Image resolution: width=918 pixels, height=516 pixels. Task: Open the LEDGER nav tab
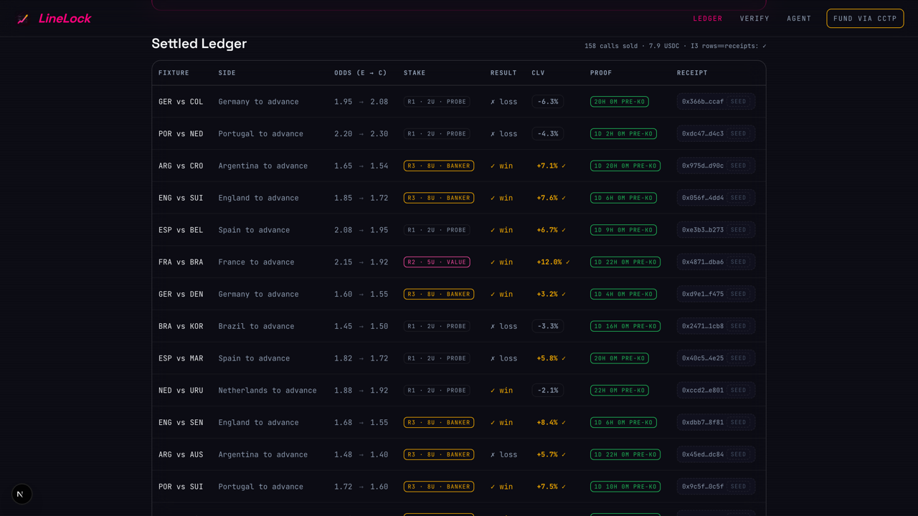coord(708,19)
